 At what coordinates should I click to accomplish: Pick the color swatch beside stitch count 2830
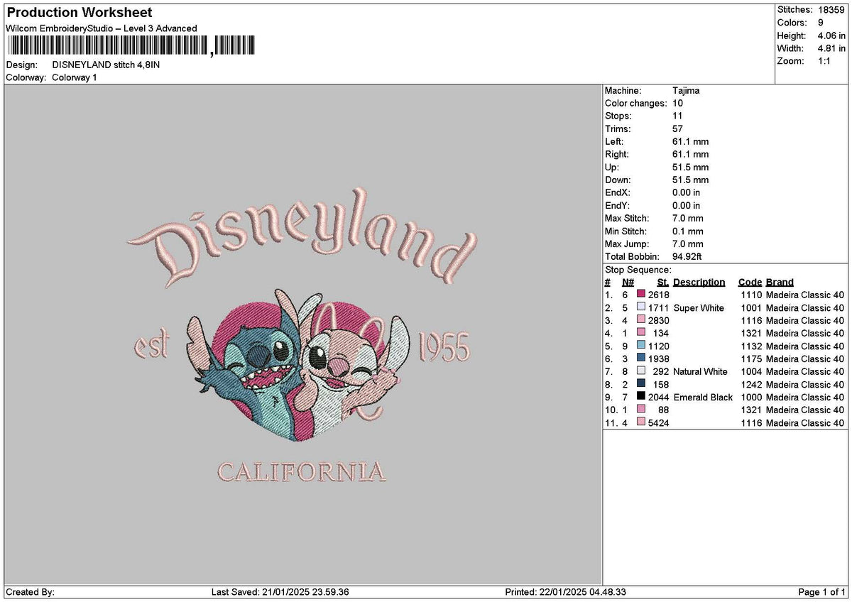pyautogui.click(x=641, y=320)
